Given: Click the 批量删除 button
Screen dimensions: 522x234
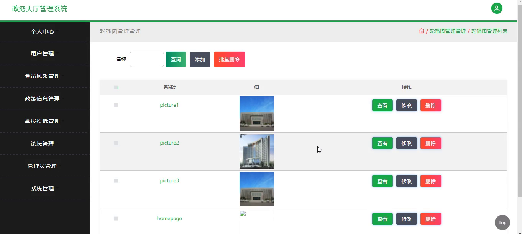Looking at the screenshot, I should click(229, 59).
